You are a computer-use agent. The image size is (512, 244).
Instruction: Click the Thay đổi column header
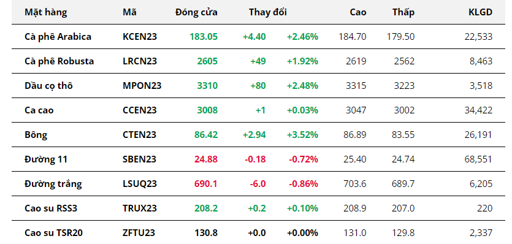click(268, 12)
